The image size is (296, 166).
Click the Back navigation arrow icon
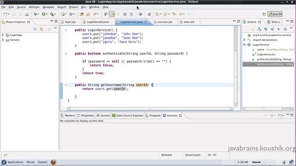coord(181,14)
